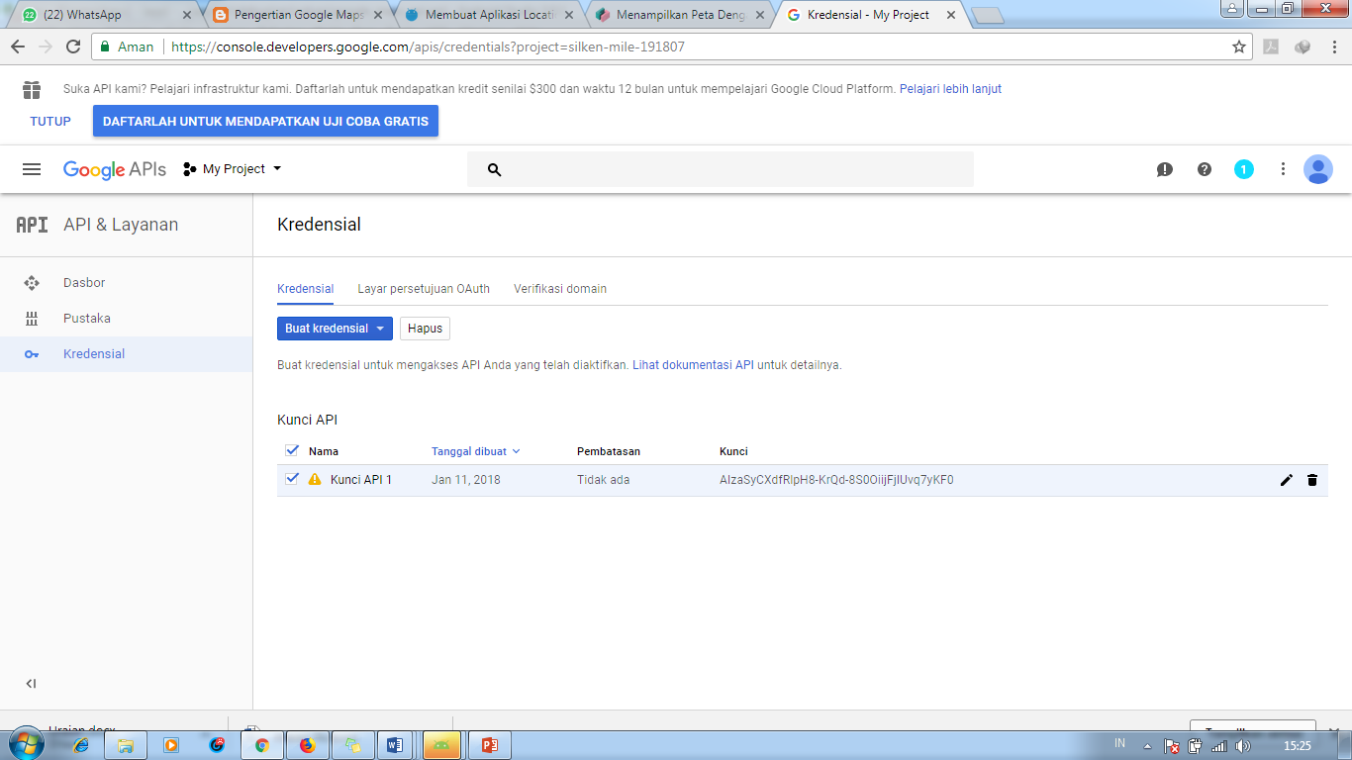Toggle the select-all checkbox in table header
Image resolution: width=1352 pixels, height=760 pixels.
point(292,450)
